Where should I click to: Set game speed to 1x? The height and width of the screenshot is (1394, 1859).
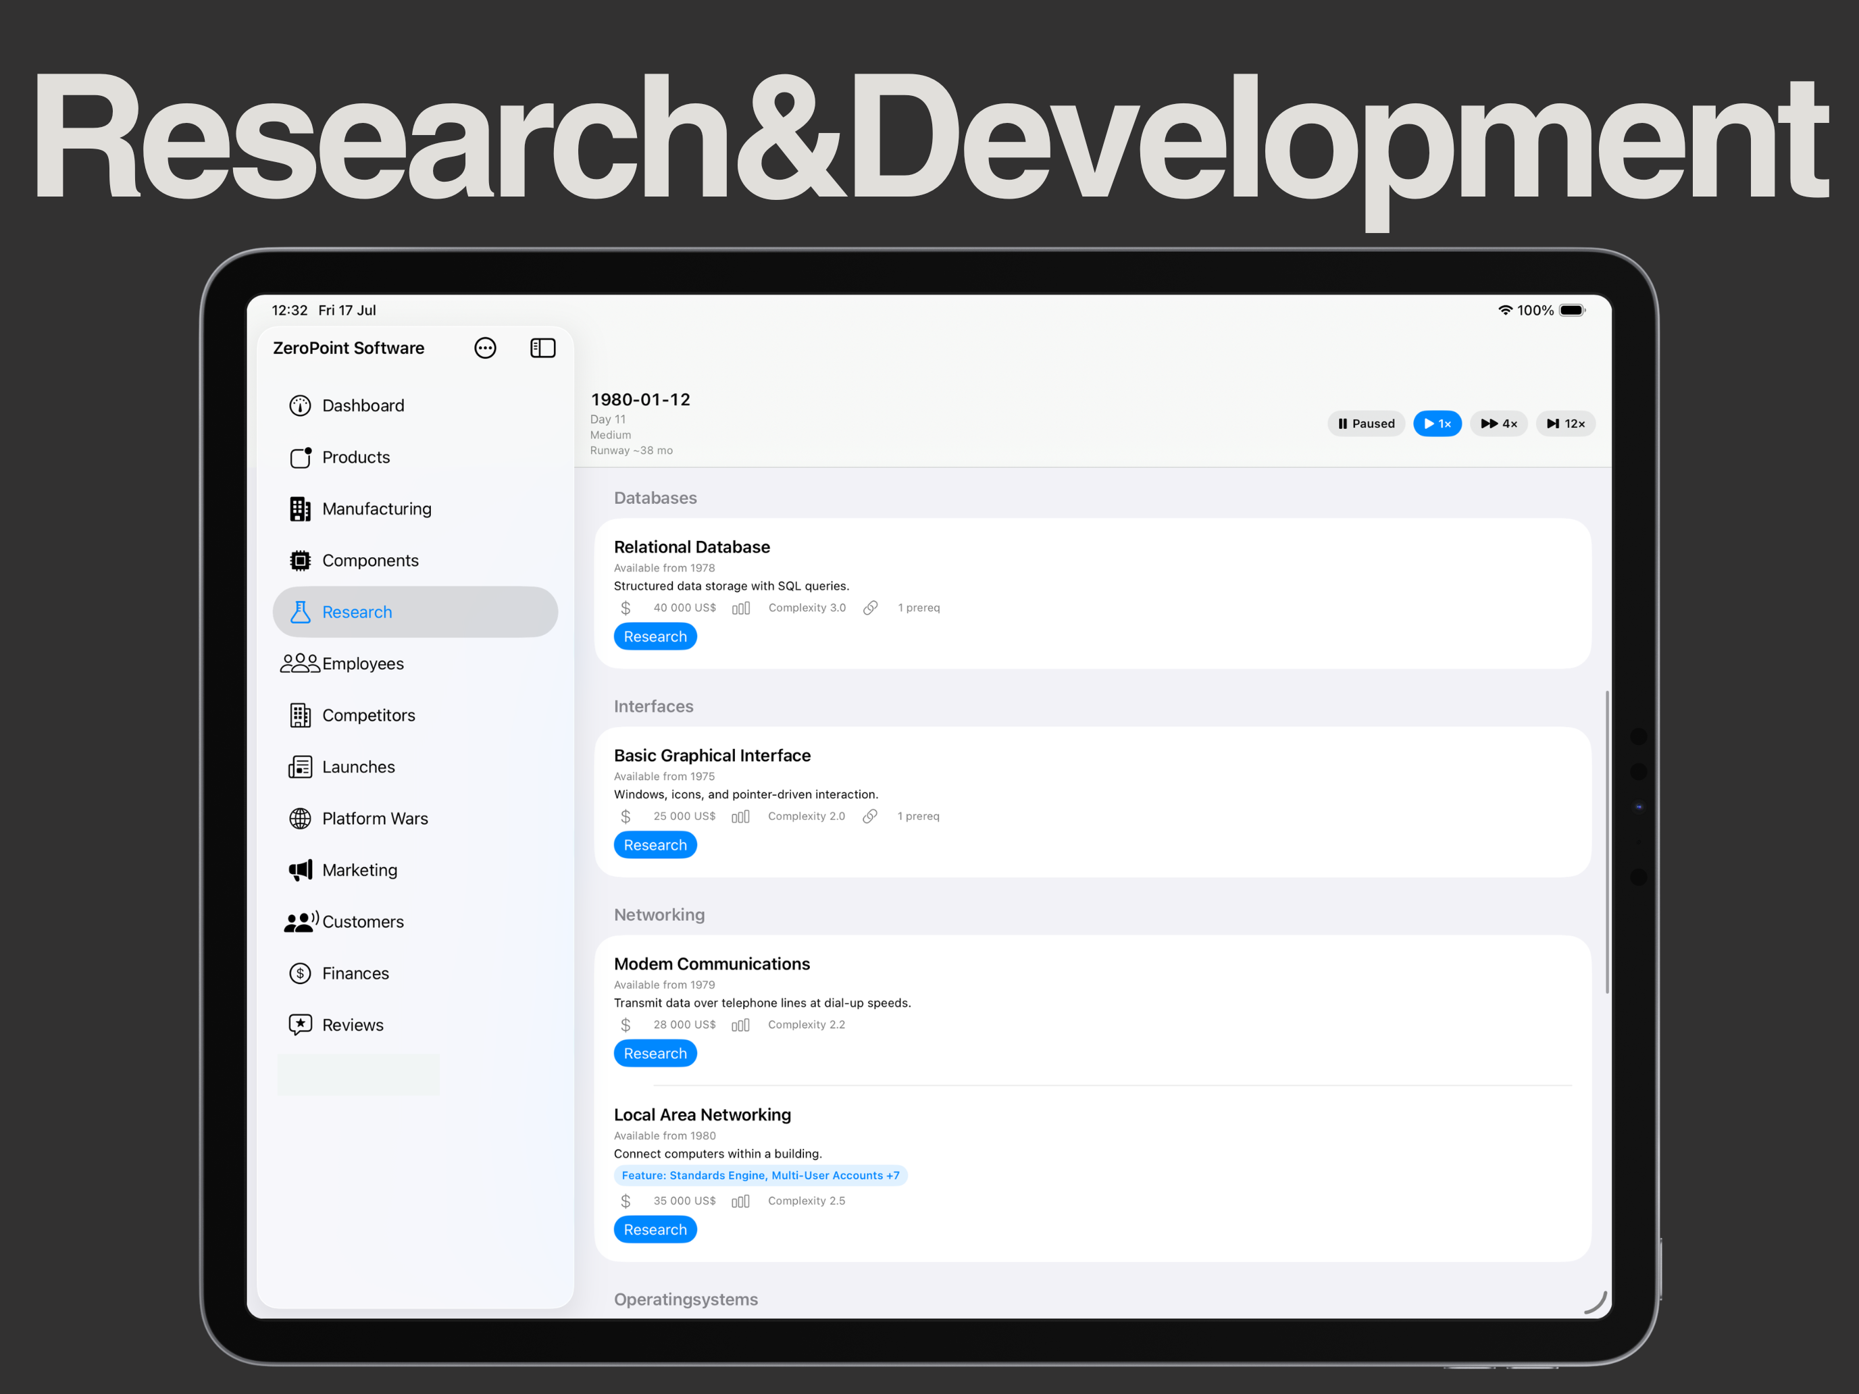click(1437, 423)
